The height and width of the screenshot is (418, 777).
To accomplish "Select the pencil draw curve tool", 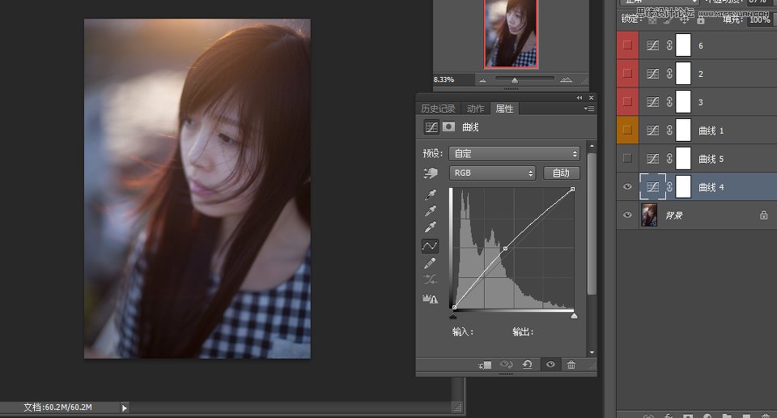I will pos(431,262).
